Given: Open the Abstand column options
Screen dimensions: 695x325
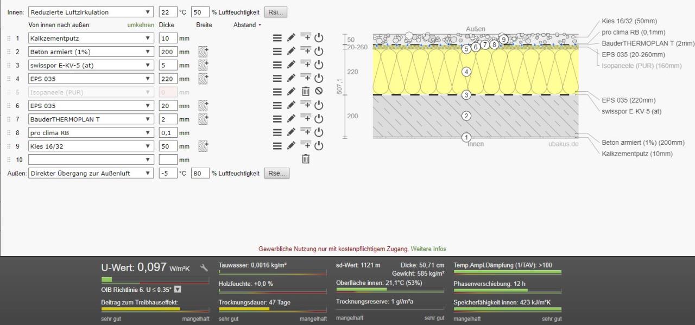Looking at the screenshot, I should (x=260, y=25).
